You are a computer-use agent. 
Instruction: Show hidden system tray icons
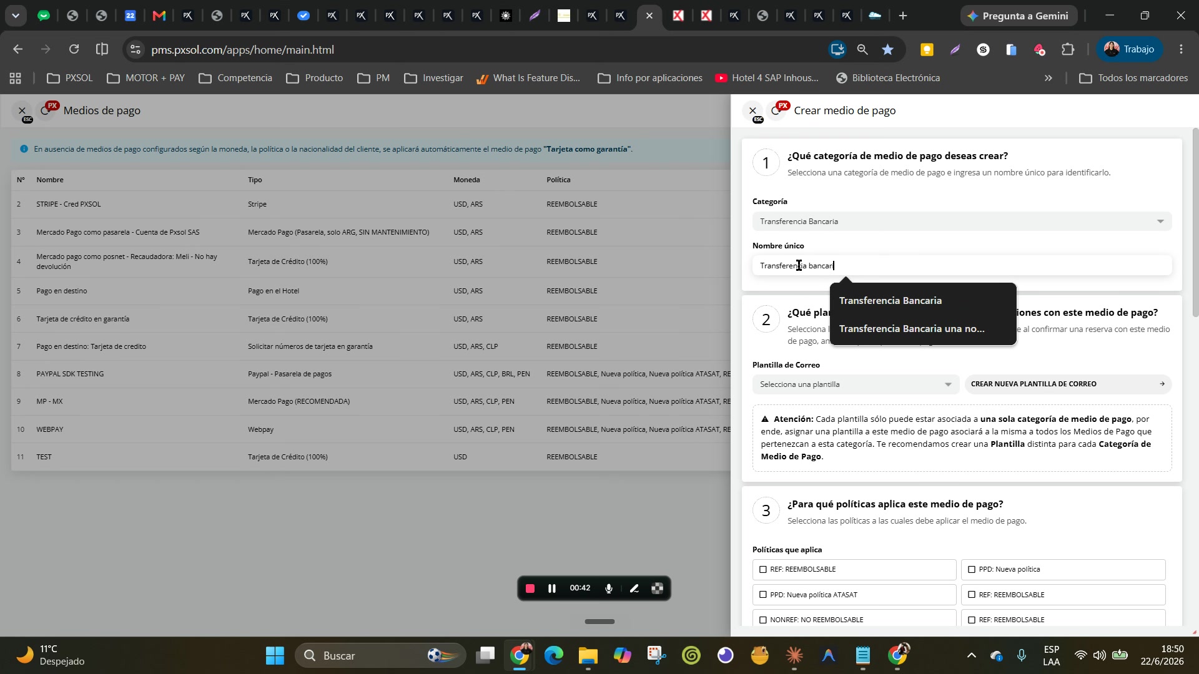click(971, 656)
